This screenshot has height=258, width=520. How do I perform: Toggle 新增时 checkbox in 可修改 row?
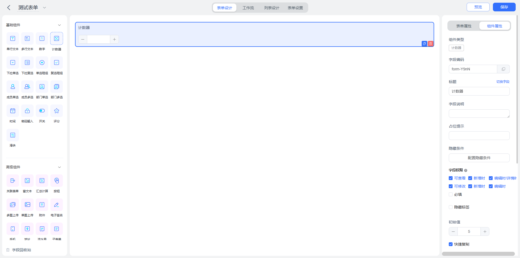pos(470,186)
